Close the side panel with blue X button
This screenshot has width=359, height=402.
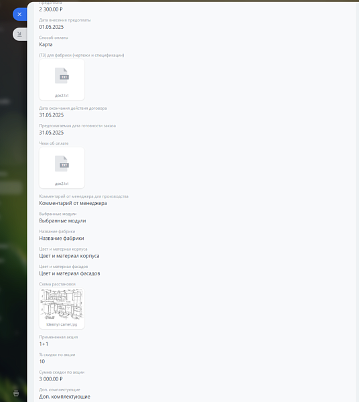point(19,14)
